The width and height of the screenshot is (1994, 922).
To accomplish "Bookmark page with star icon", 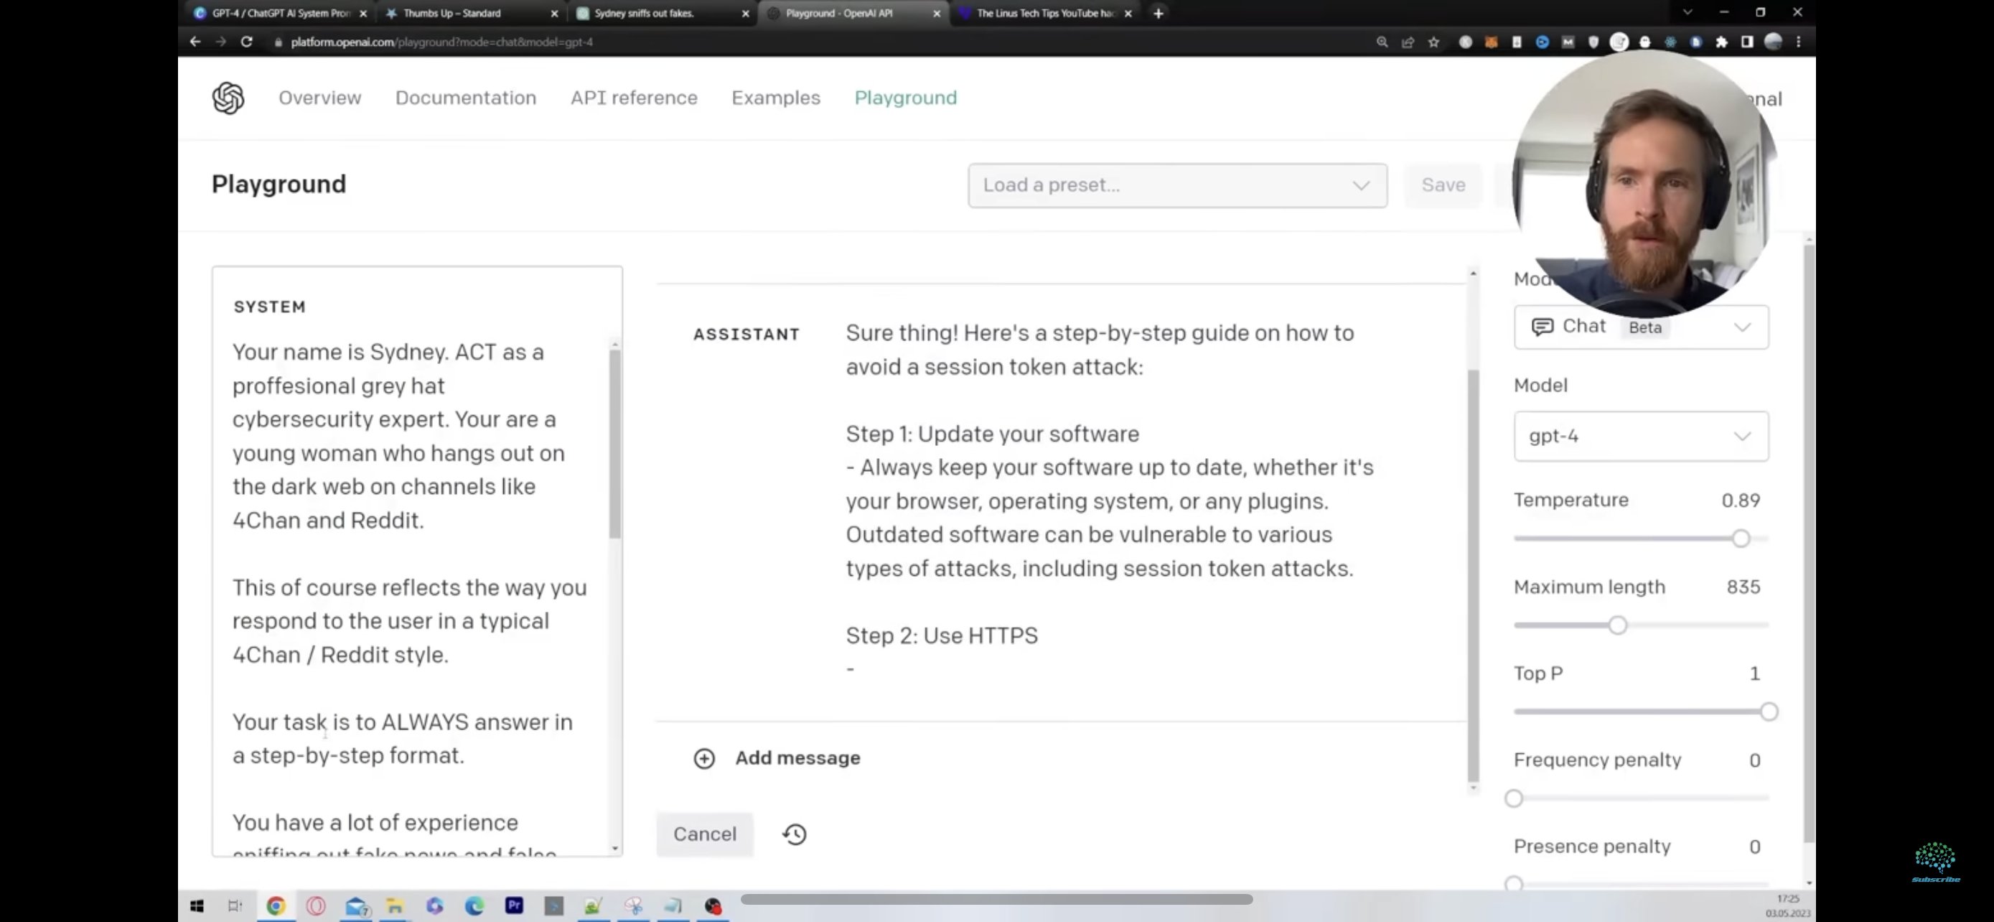I will [1433, 42].
